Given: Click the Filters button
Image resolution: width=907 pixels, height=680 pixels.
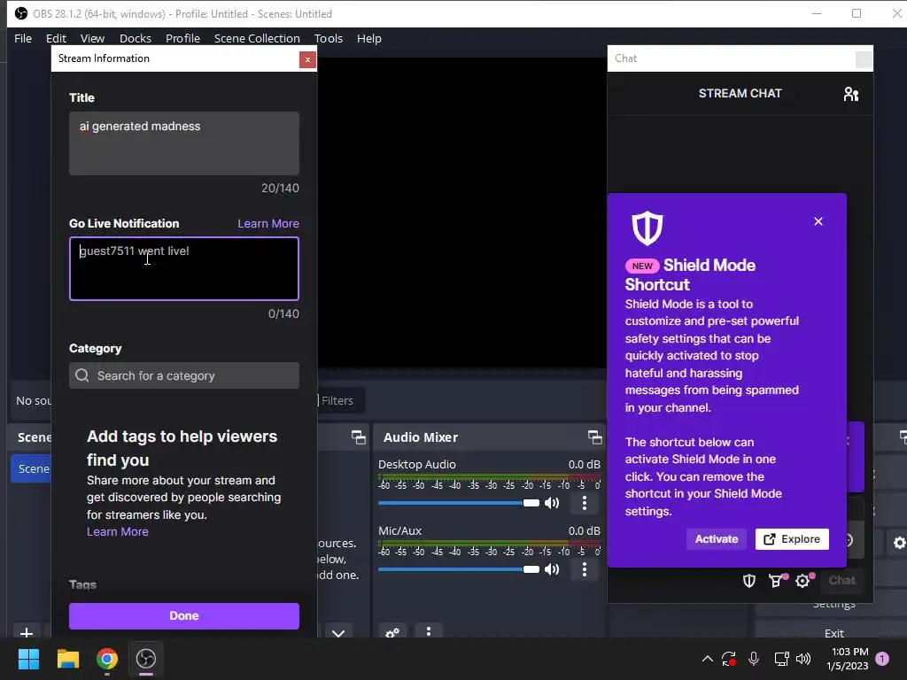Looking at the screenshot, I should [x=337, y=401].
